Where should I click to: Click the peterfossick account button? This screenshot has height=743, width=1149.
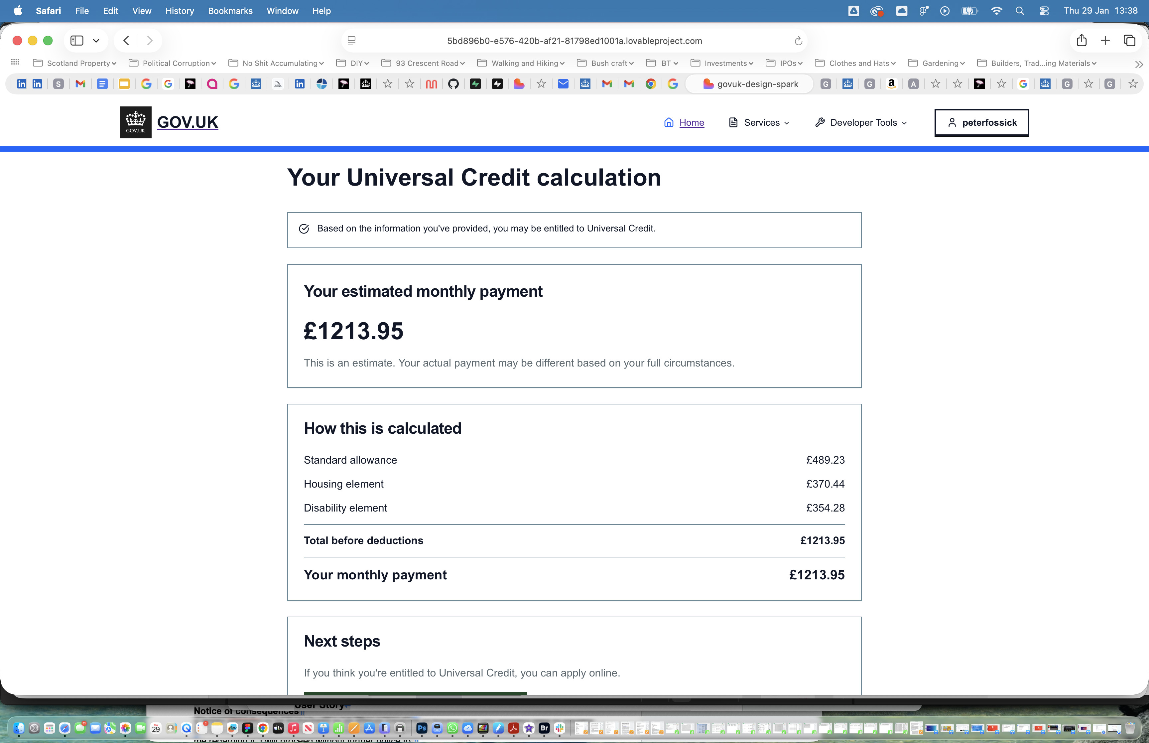[x=981, y=122]
